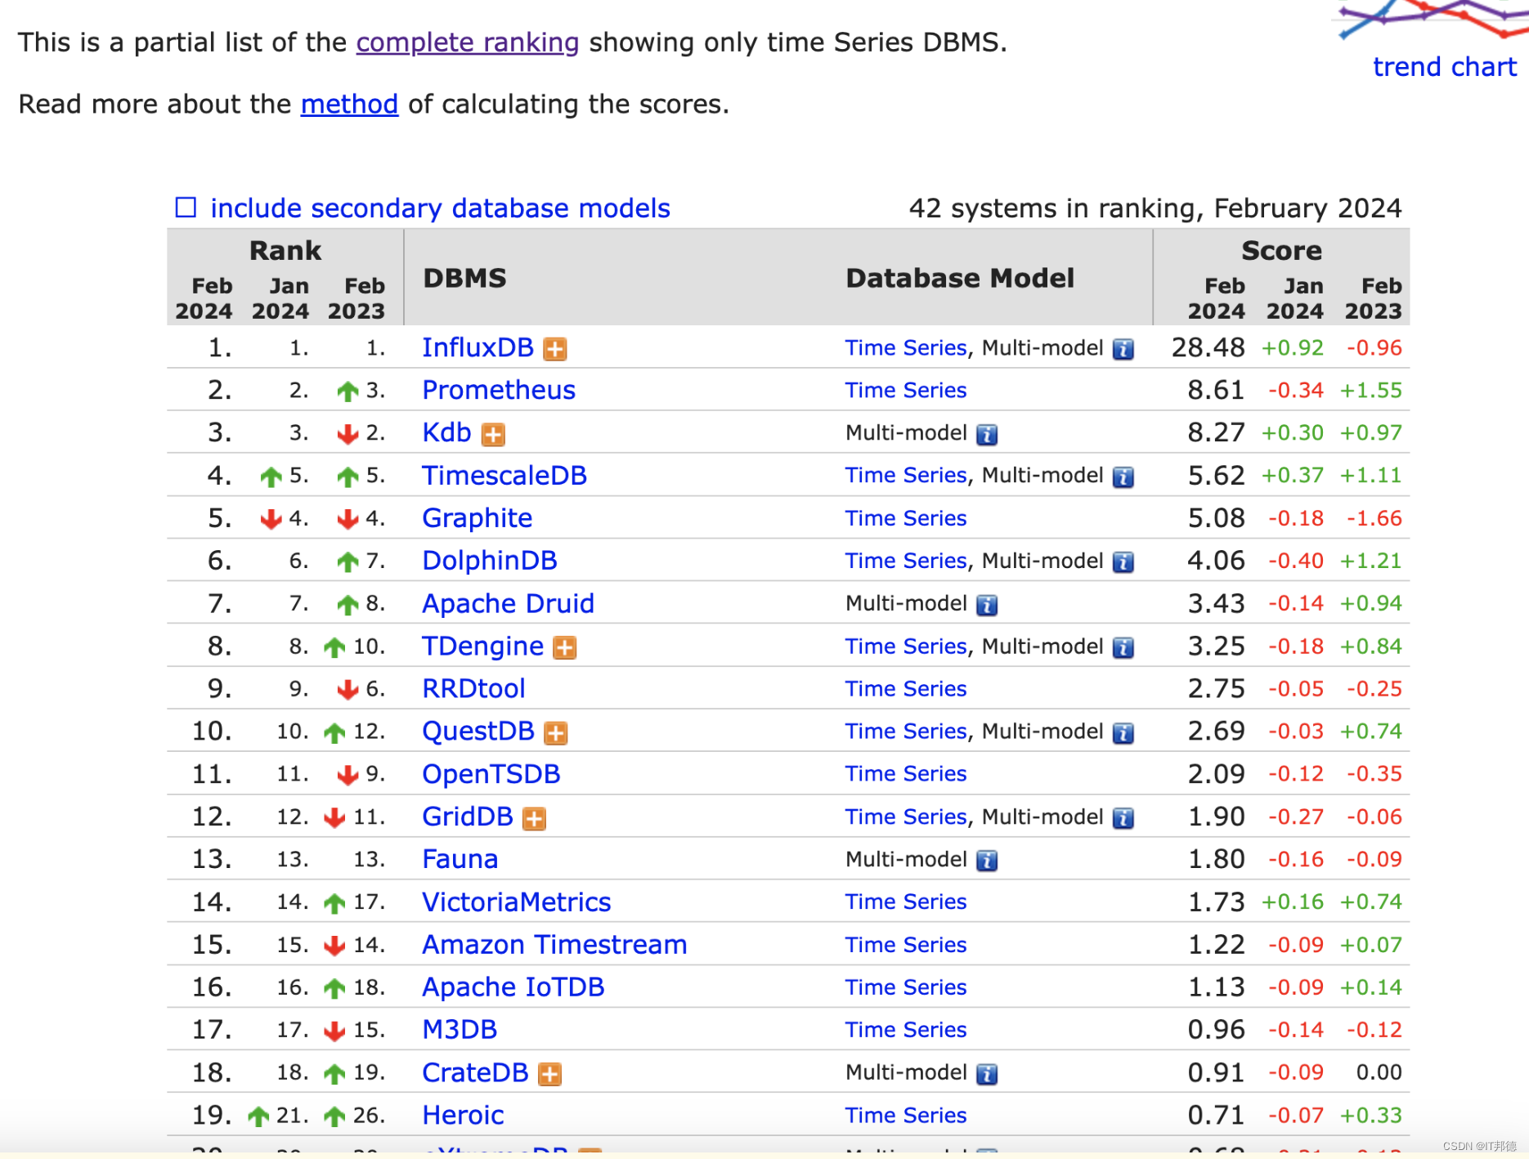Open the info icon in InfluxDB's model column
Image resolution: width=1529 pixels, height=1159 pixels.
pyautogui.click(x=1123, y=349)
